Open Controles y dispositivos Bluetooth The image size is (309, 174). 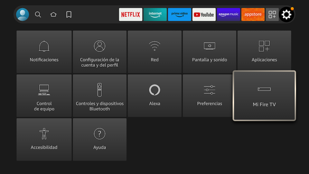(x=99, y=96)
